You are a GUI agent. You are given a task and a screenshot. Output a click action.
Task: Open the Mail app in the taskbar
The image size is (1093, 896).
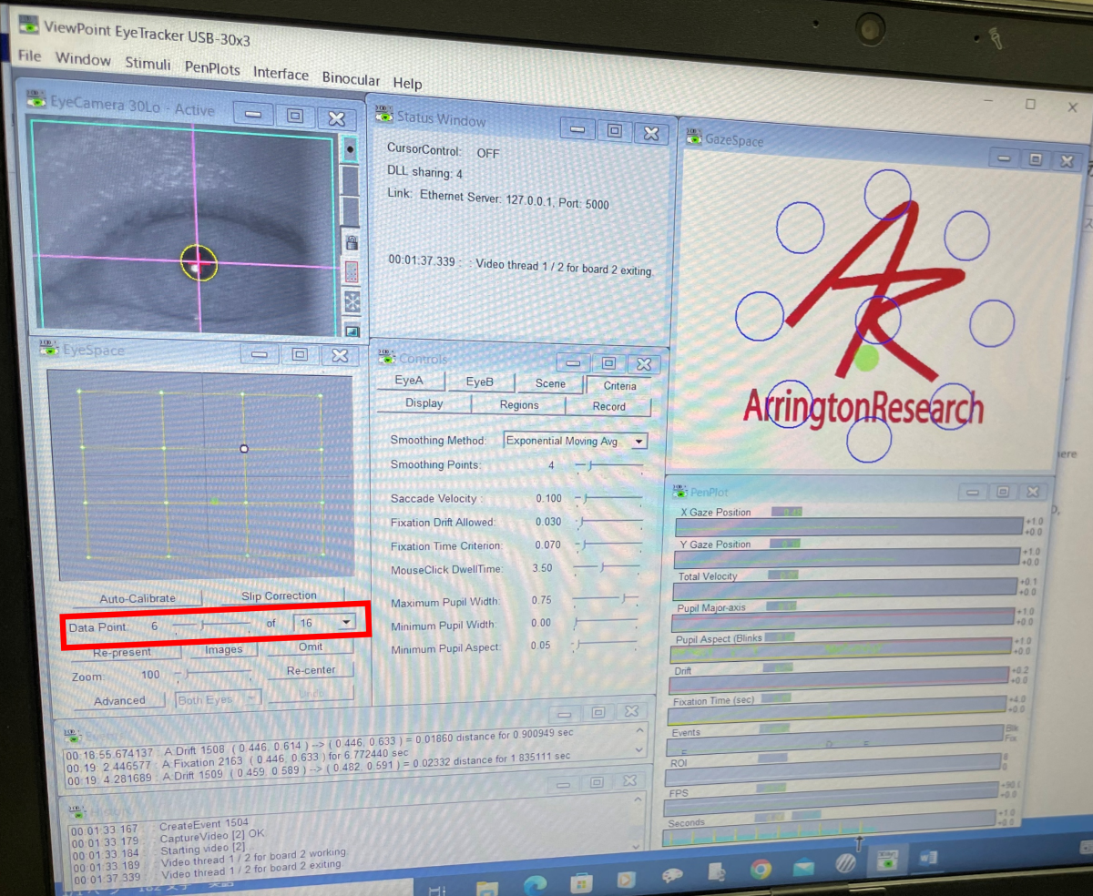tap(804, 866)
